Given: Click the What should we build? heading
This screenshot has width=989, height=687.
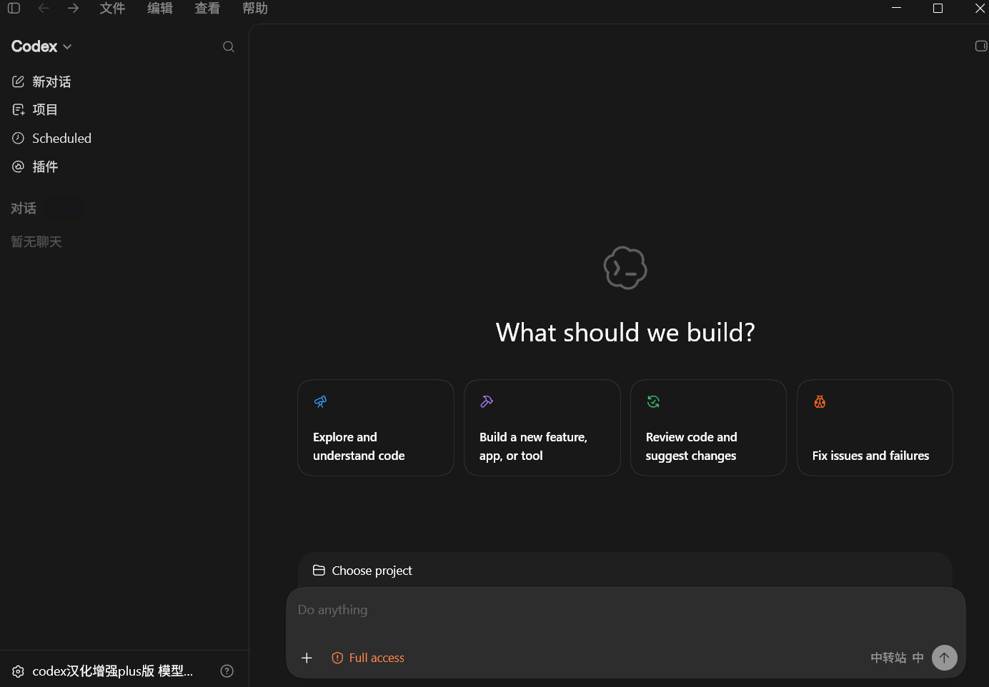Looking at the screenshot, I should [x=625, y=333].
